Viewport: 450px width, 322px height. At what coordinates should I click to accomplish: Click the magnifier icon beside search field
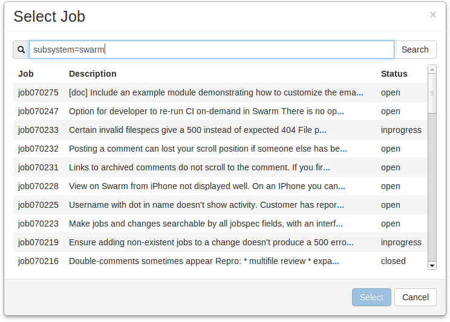coord(21,50)
